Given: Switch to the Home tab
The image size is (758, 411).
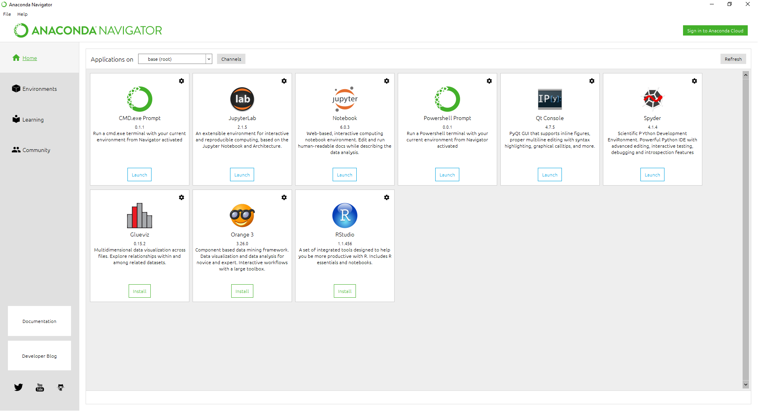Looking at the screenshot, I should pos(39,58).
